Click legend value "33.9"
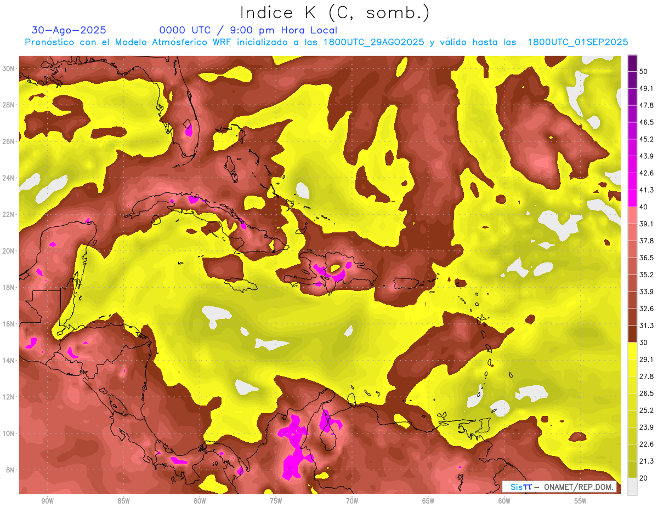658x508 pixels. tap(646, 292)
